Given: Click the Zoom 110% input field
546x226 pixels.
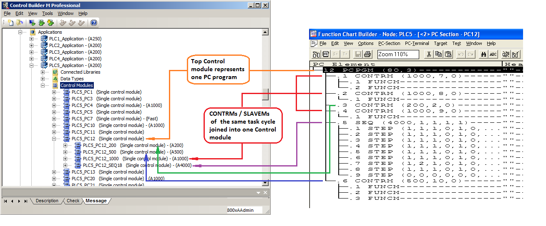Looking at the screenshot, I should click(x=398, y=55).
